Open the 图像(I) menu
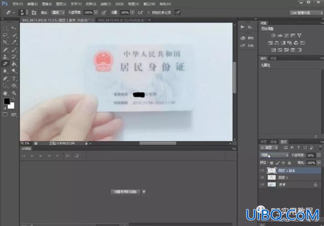The height and width of the screenshot is (226, 324). tap(47, 4)
